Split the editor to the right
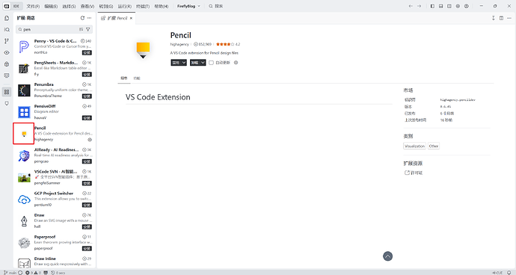 pos(501,18)
